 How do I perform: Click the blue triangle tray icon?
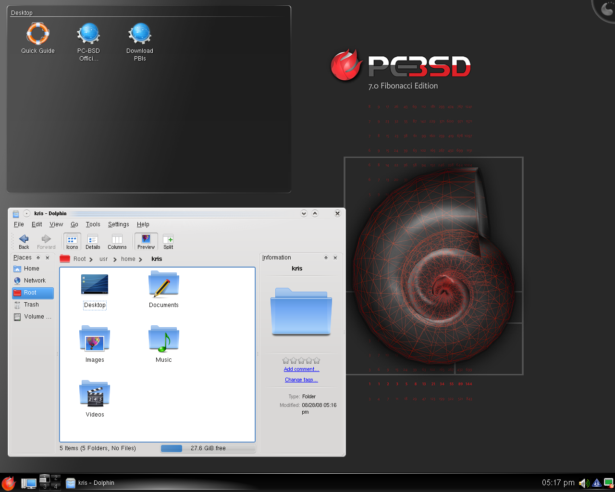click(x=597, y=483)
